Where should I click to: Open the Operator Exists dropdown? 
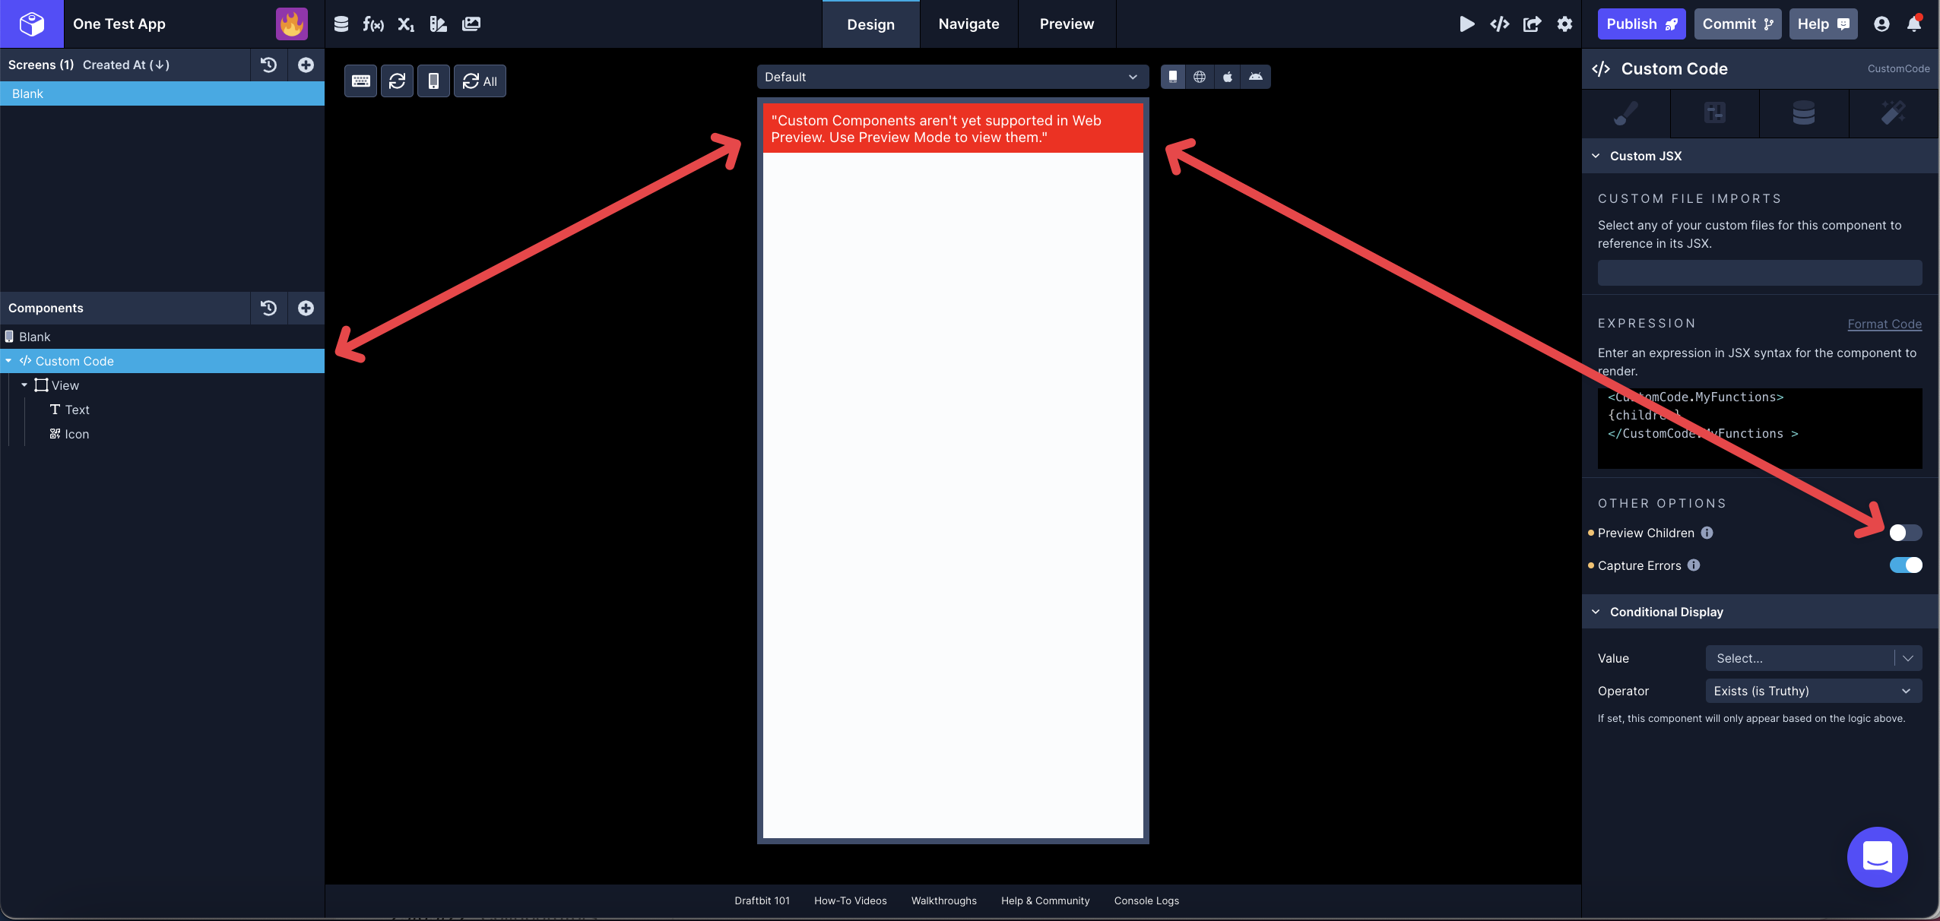coord(1814,691)
